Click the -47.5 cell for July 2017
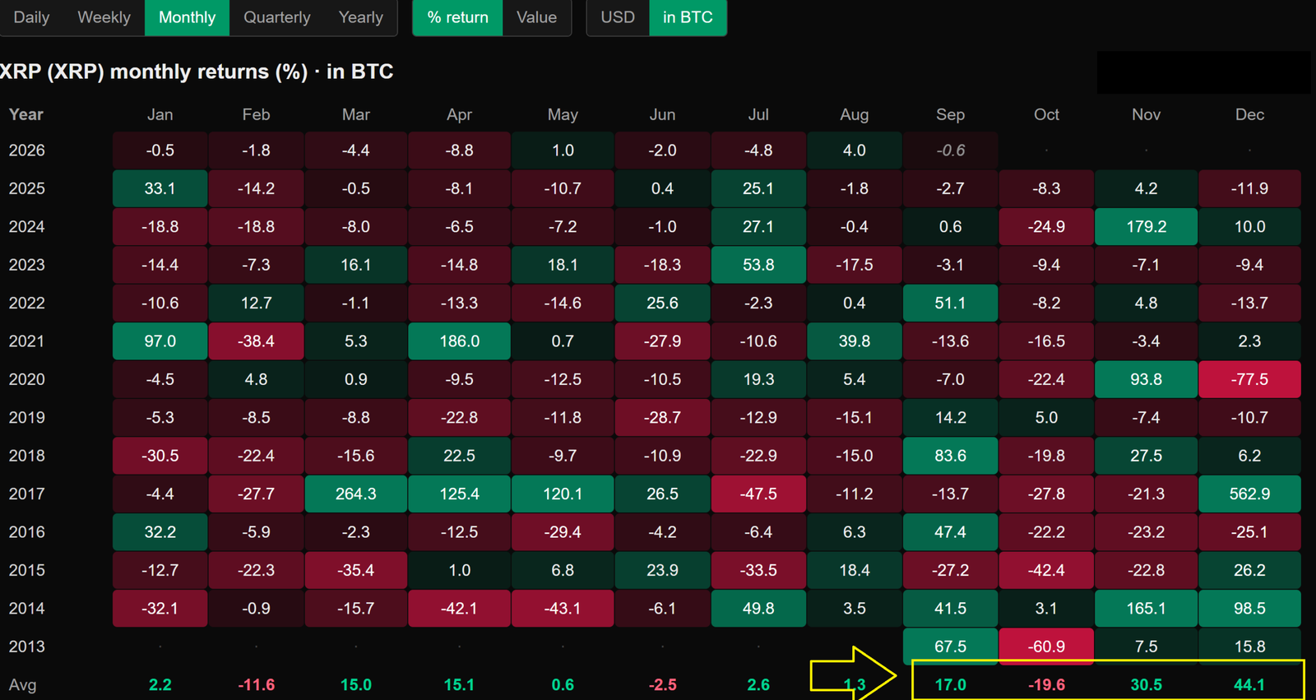Image resolution: width=1316 pixels, height=700 pixels. [x=758, y=494]
